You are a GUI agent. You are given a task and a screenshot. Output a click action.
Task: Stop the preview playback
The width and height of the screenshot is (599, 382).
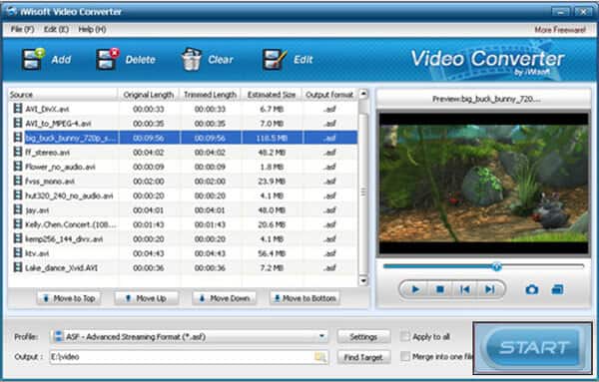440,289
